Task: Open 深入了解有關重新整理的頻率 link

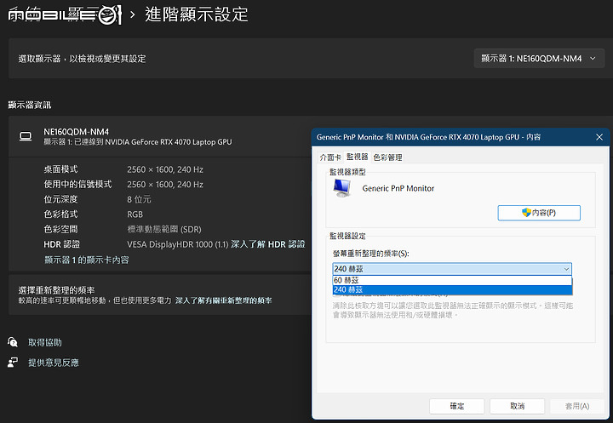Action: point(223,300)
